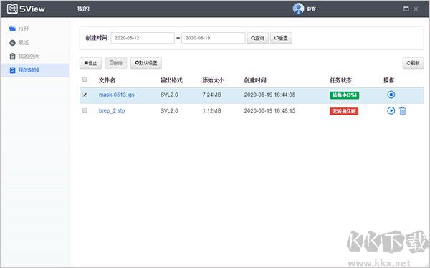Screen dimensions: 430x268
Task: Click the 刷新 refresh button
Action: pyautogui.click(x=413, y=63)
